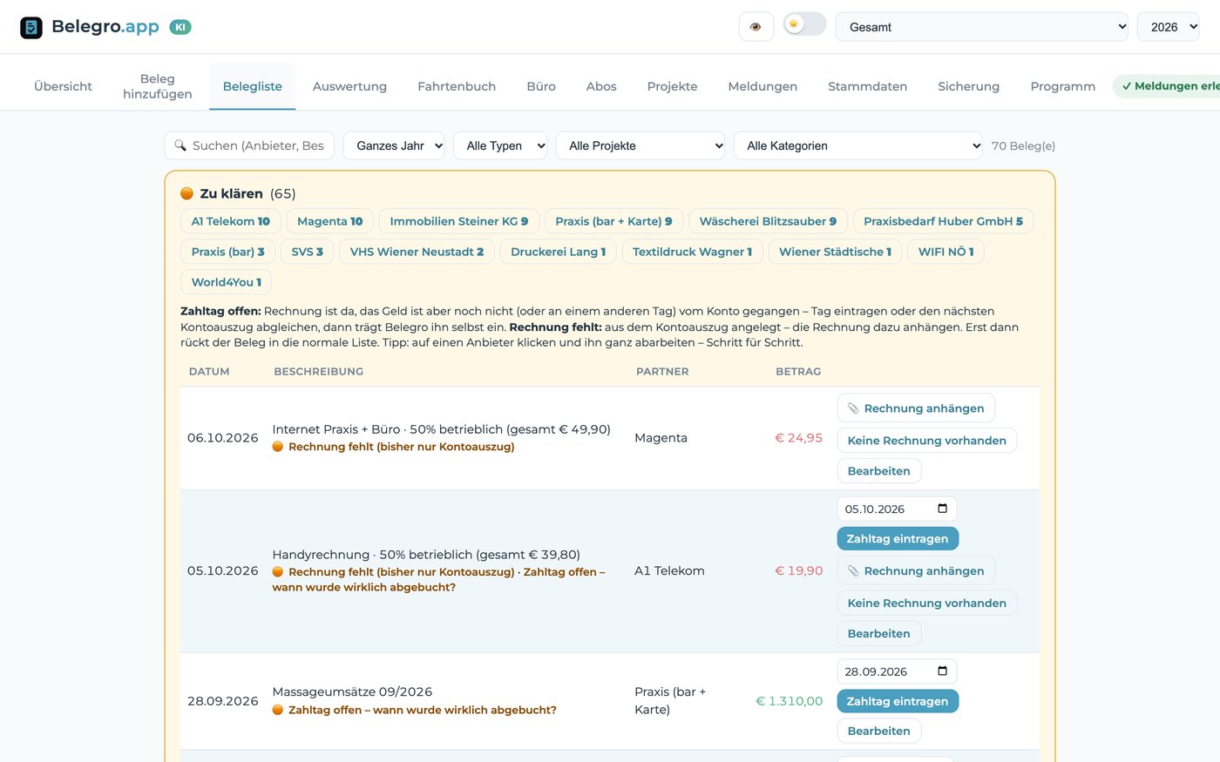Click Zahltag eintragen for A1 Telekom entry
The width and height of the screenshot is (1220, 762).
pyautogui.click(x=898, y=539)
